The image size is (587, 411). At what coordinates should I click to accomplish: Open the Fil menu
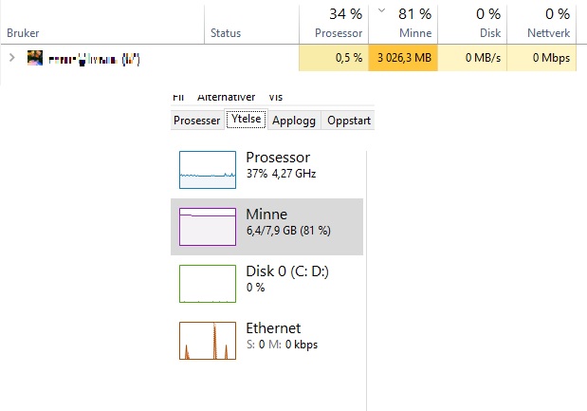178,97
